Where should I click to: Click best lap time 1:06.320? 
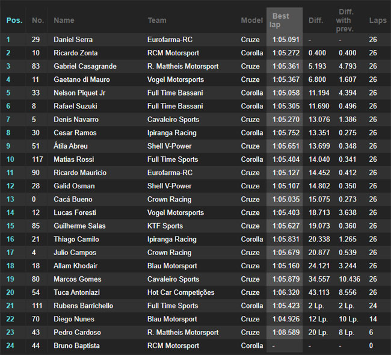(286, 292)
